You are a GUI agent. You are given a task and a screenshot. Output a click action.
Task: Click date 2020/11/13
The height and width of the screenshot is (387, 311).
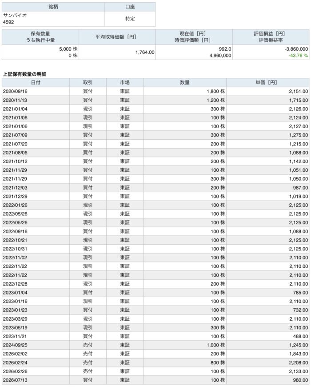click(x=15, y=100)
